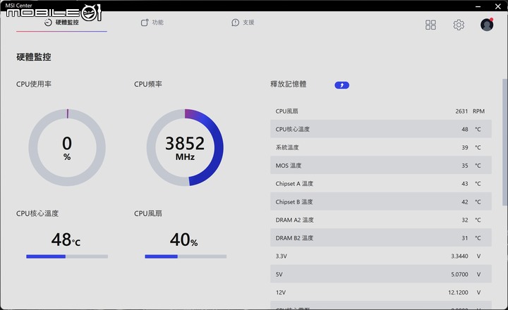Select the Chipset B 溫度 row
Image resolution: width=508 pixels, height=310 pixels.
click(381, 201)
